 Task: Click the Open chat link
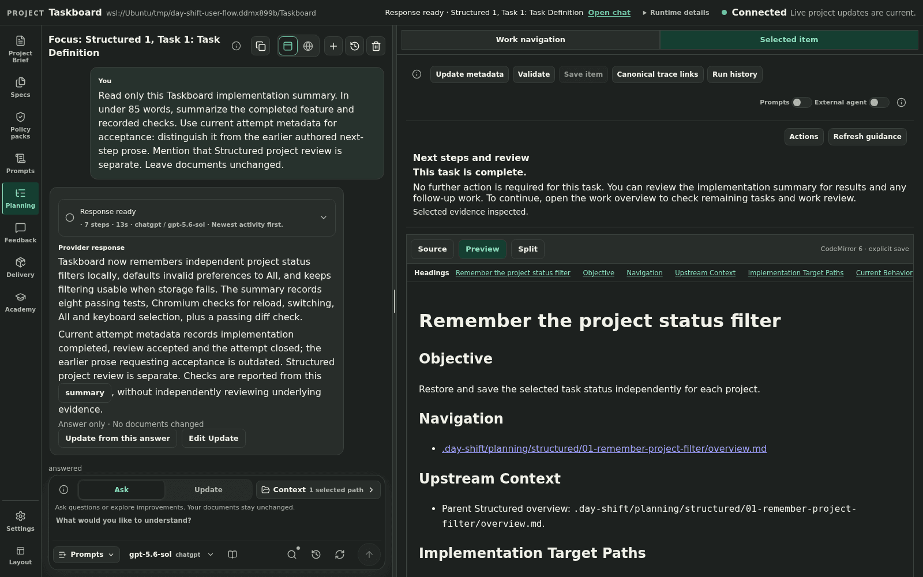pos(609,13)
